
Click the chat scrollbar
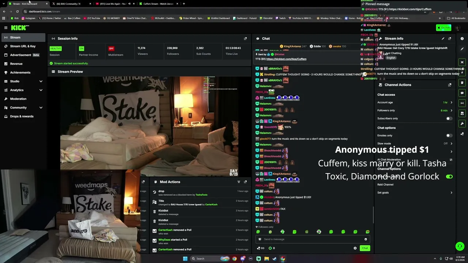pyautogui.click(x=373, y=214)
